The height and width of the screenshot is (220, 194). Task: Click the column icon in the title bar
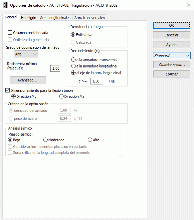(6, 5)
